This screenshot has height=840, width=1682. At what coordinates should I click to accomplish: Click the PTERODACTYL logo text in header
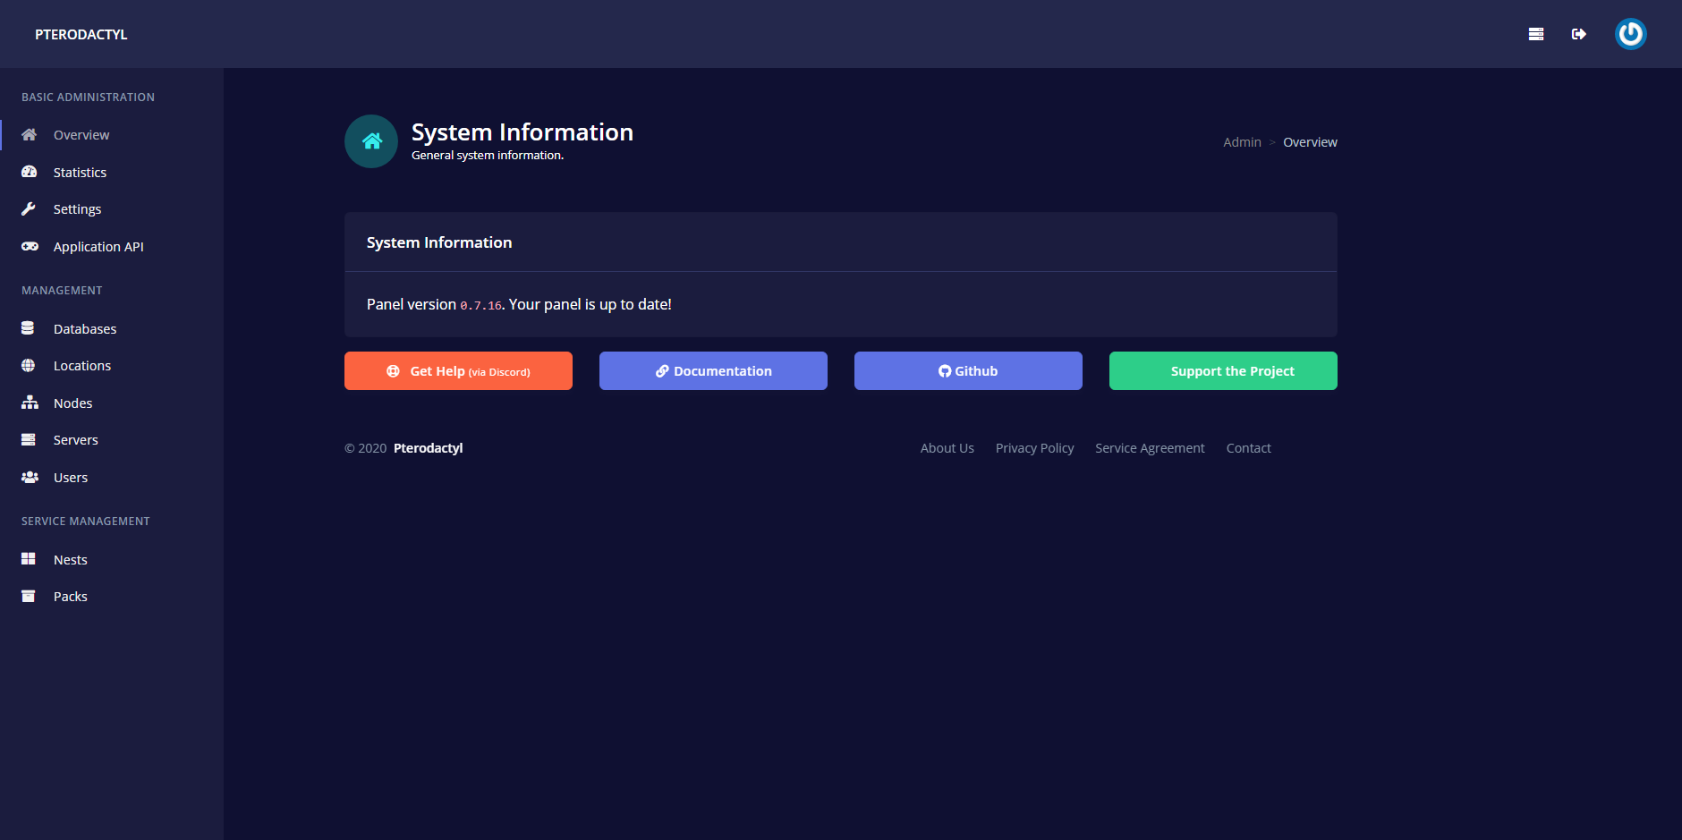[81, 34]
